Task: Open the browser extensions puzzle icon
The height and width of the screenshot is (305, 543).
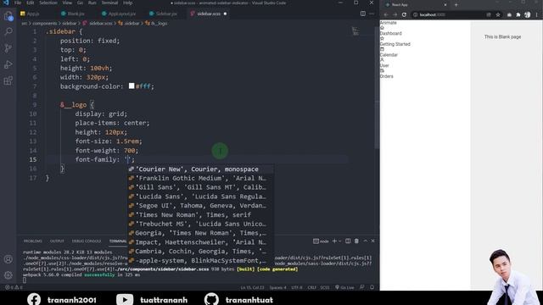Action: (x=518, y=15)
